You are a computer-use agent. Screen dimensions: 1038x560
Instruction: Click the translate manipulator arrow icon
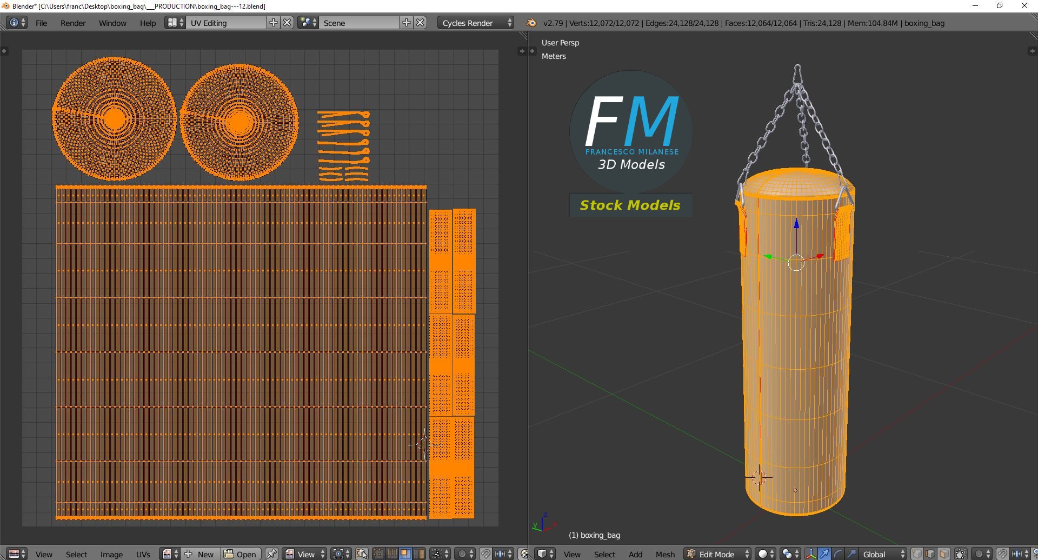pyautogui.click(x=824, y=554)
